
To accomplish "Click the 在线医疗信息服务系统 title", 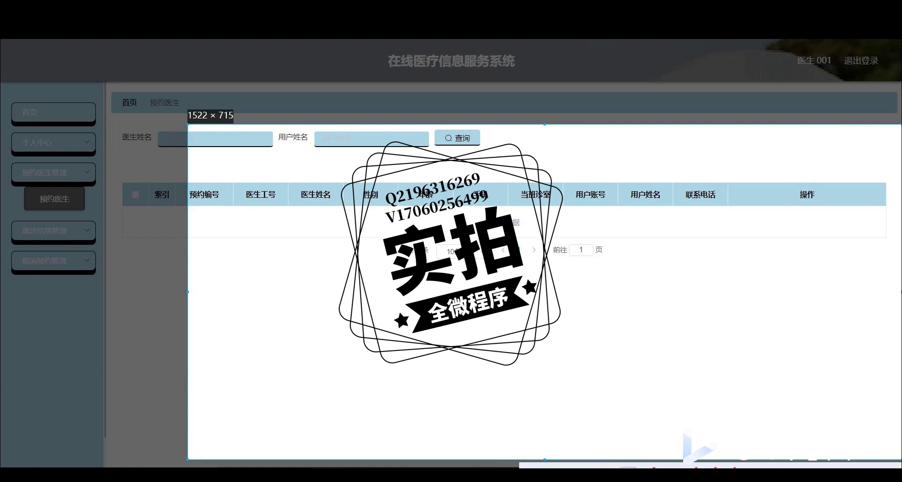I will click(x=451, y=61).
